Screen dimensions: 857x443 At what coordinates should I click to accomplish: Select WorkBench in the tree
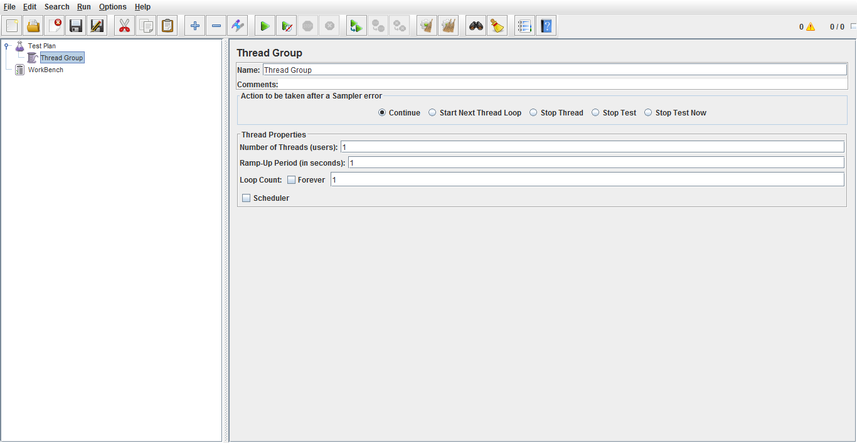[45, 70]
